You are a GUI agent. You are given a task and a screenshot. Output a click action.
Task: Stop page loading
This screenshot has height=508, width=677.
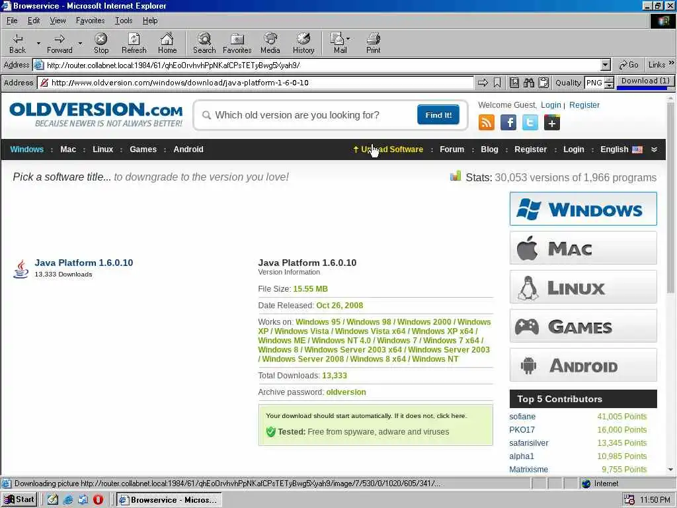(x=101, y=43)
